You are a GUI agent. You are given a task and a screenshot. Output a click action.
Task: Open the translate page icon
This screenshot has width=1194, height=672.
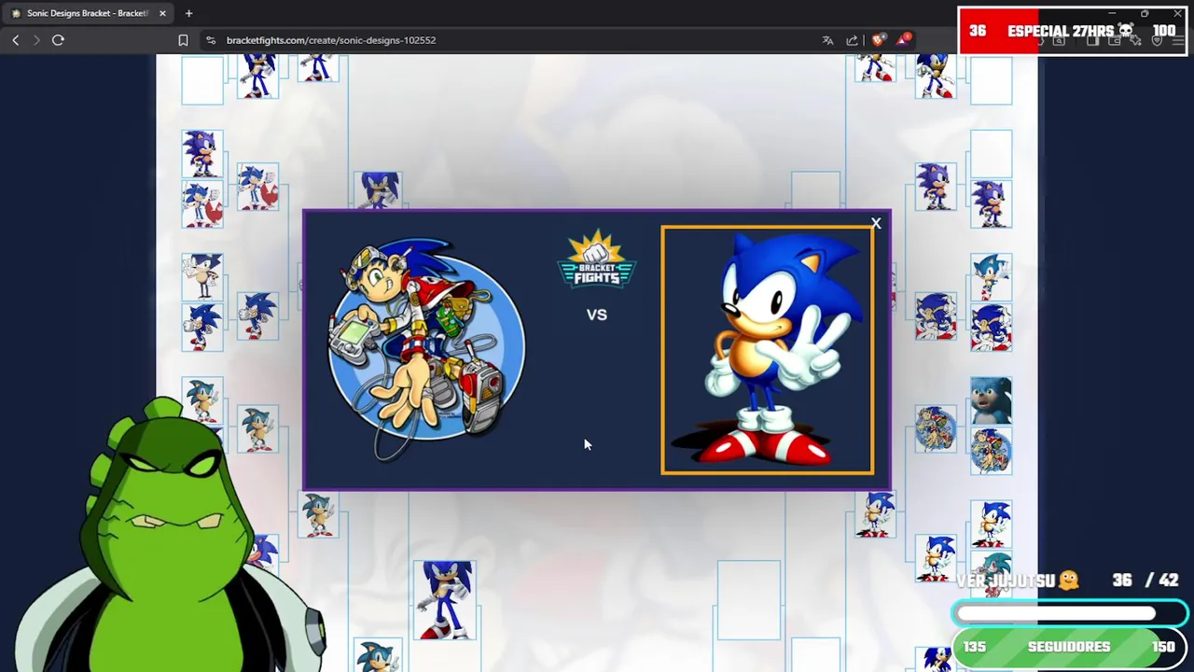pyautogui.click(x=827, y=40)
